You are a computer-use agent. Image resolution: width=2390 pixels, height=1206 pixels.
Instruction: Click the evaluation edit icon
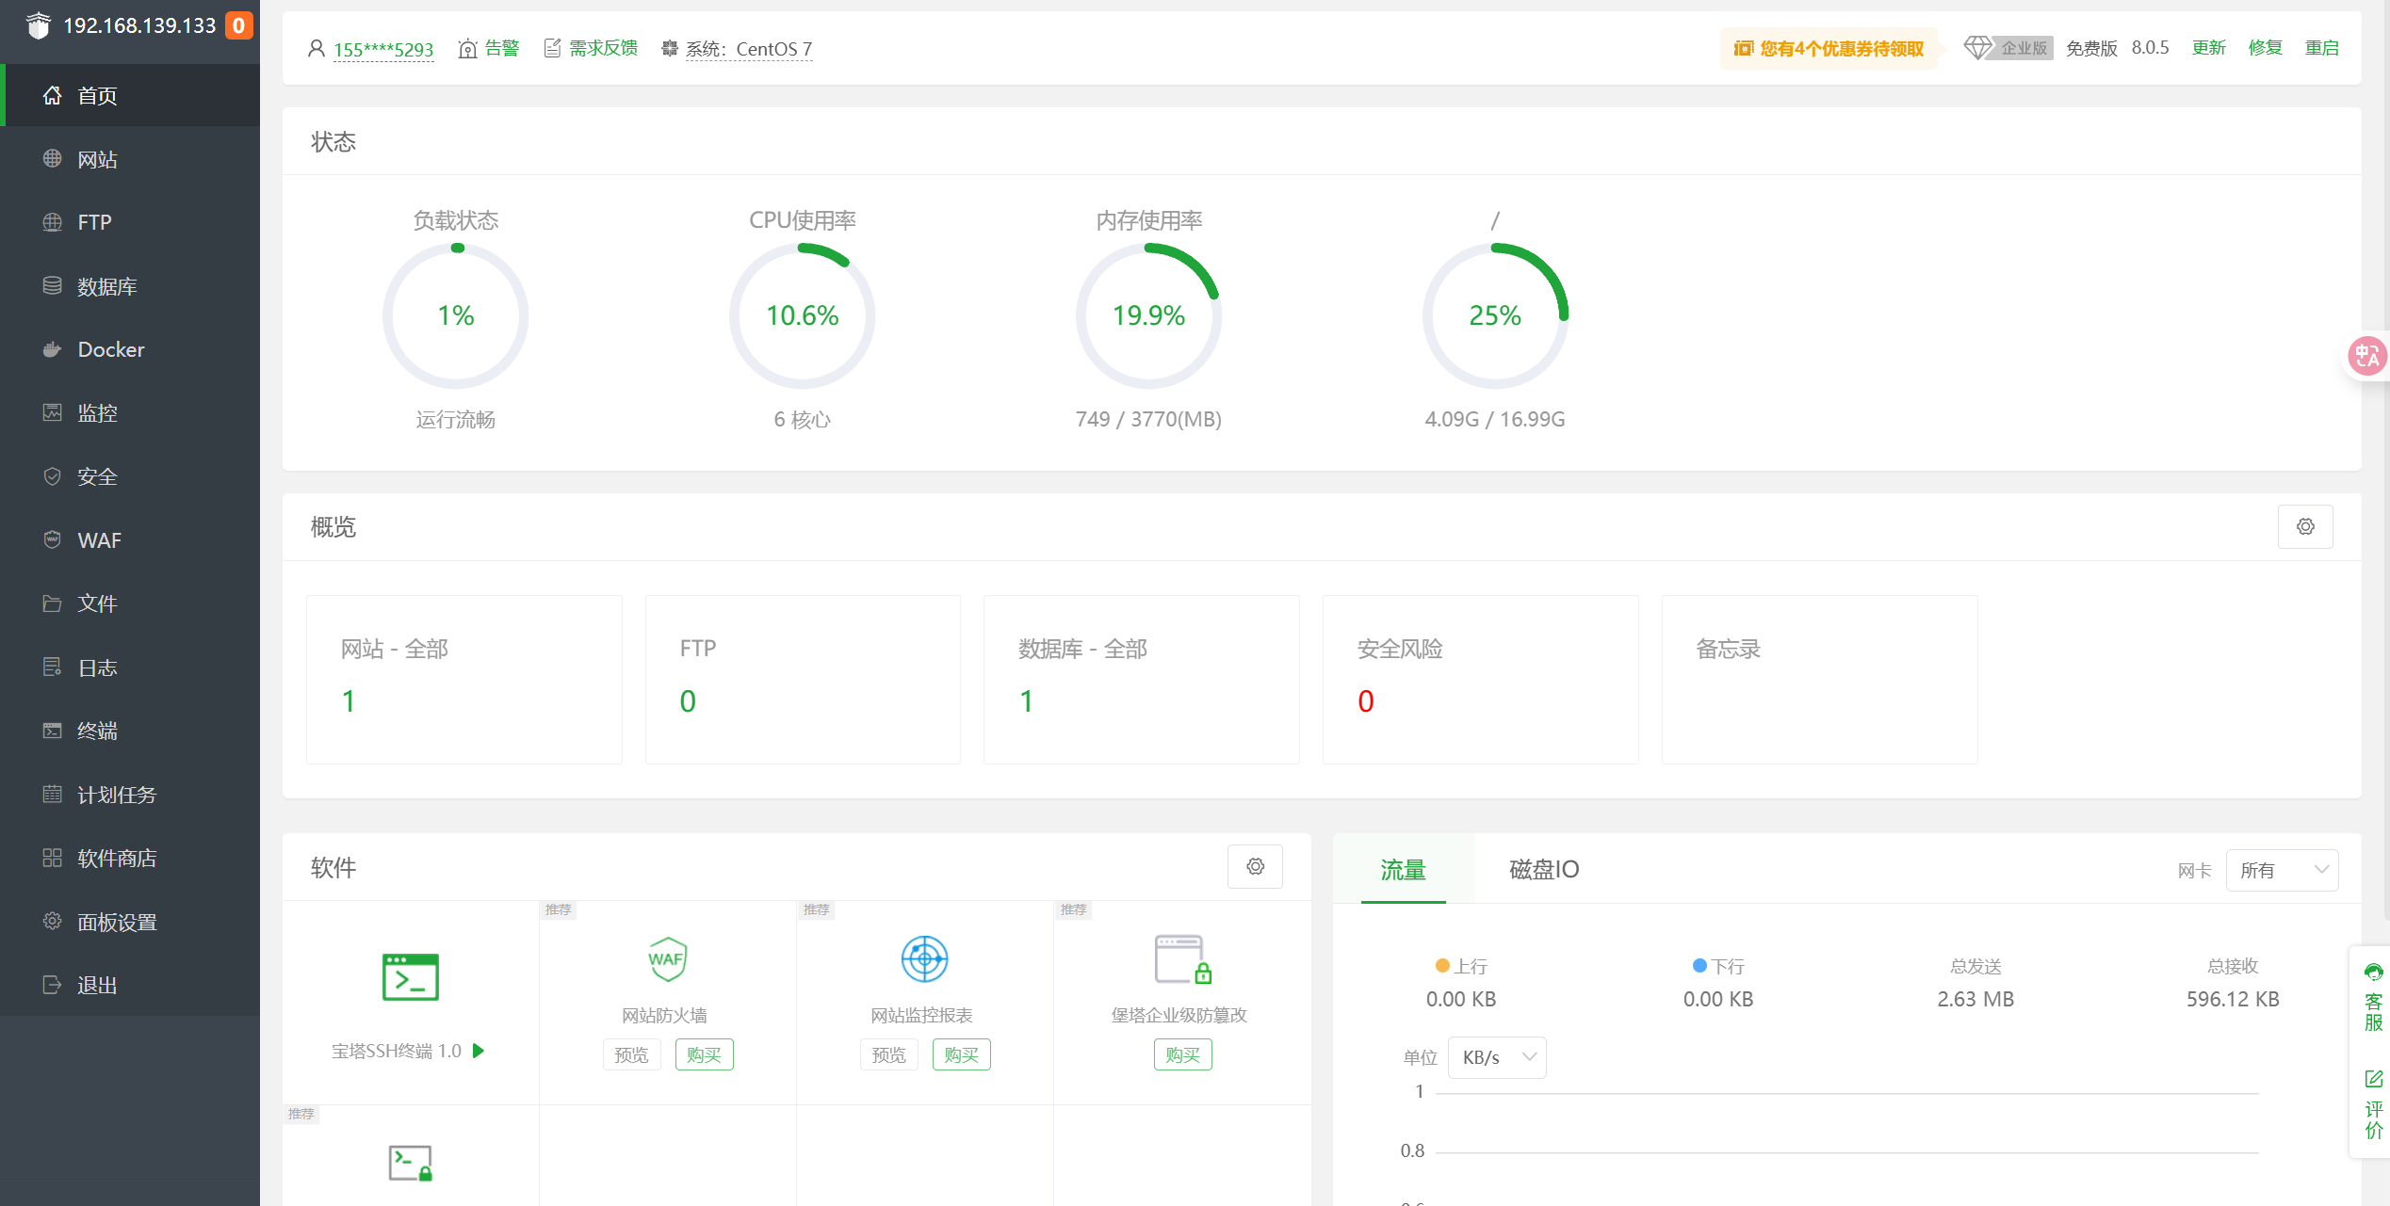point(2373,1079)
